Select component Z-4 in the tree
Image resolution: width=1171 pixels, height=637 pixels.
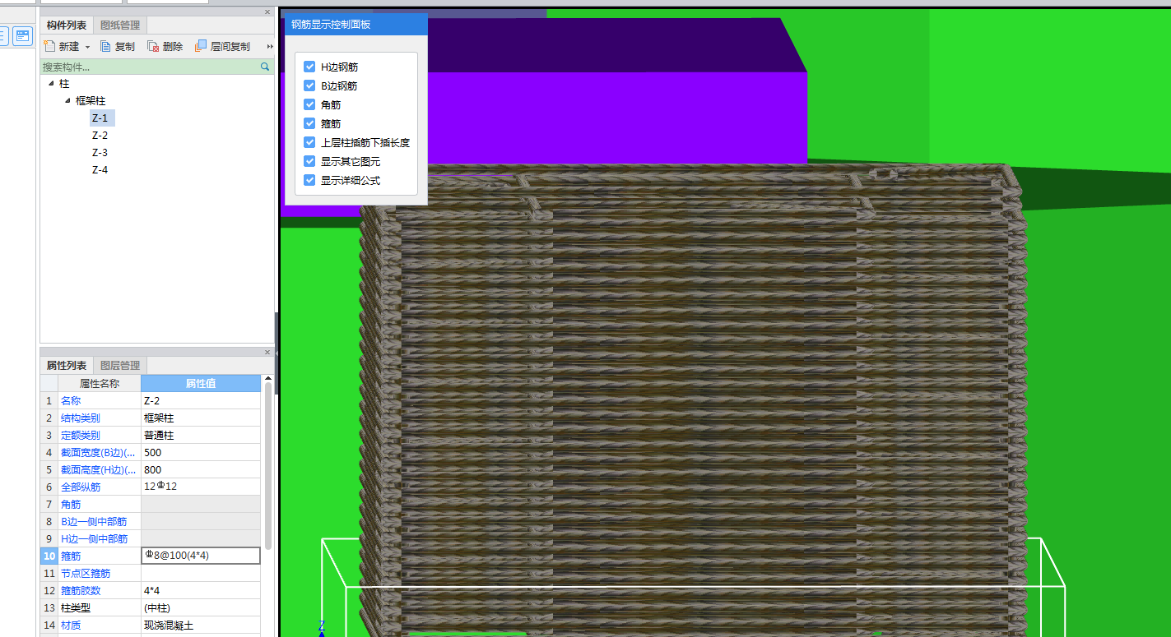pyautogui.click(x=100, y=170)
